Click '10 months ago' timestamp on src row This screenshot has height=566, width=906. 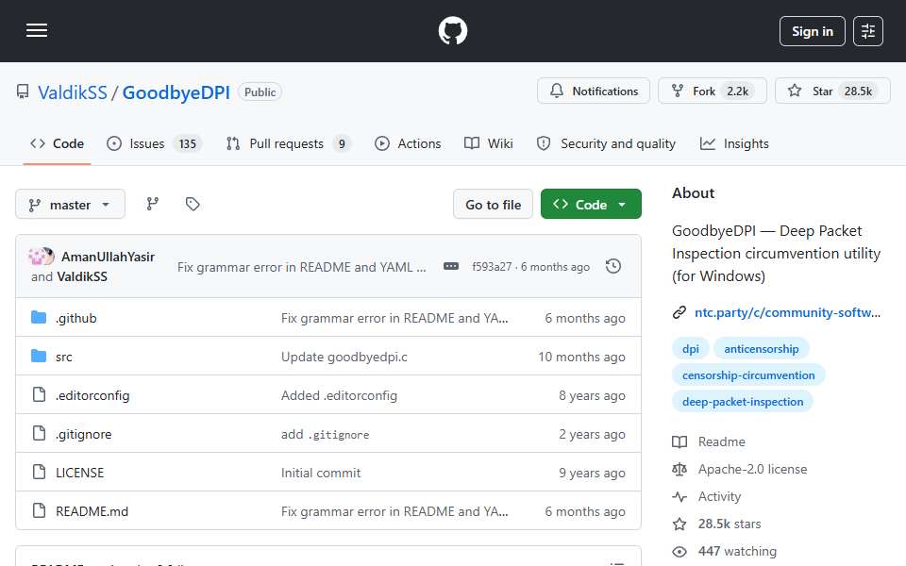click(582, 357)
